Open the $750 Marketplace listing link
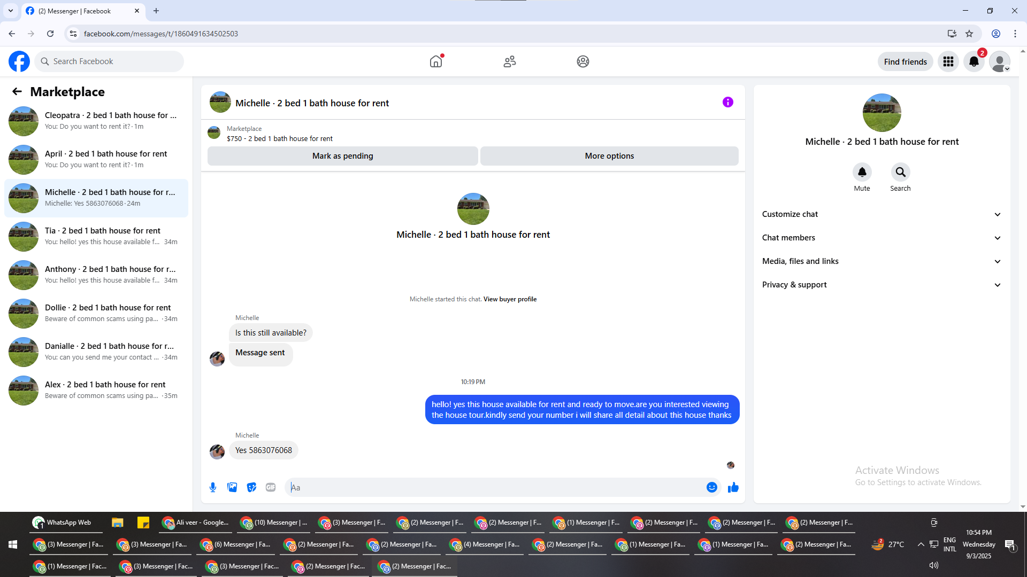Screen dimensions: 1027x577 coord(279,139)
